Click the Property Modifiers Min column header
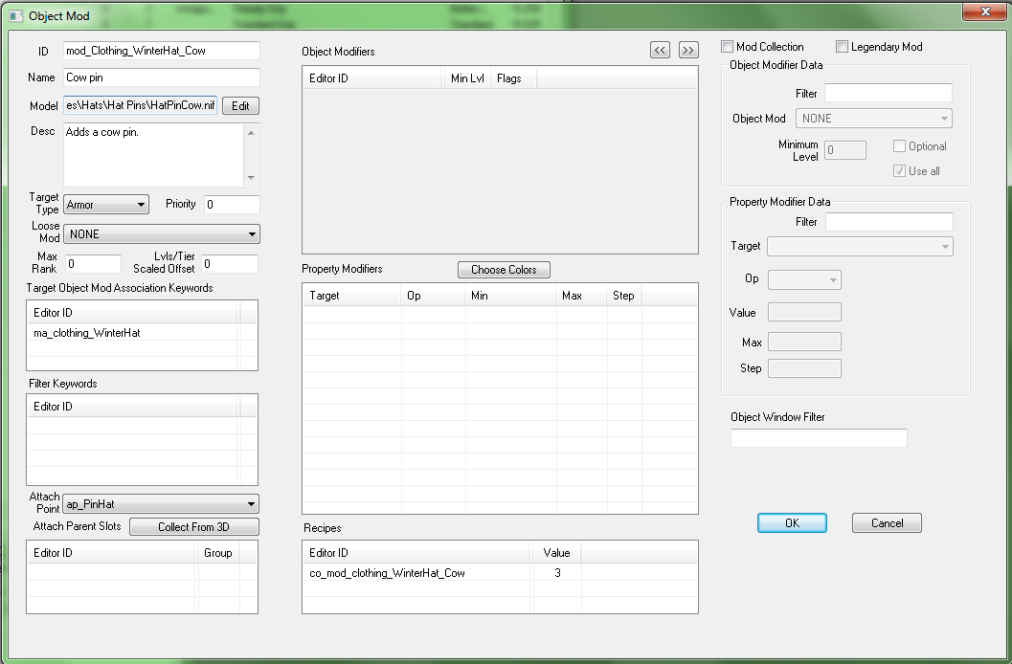 click(x=510, y=296)
